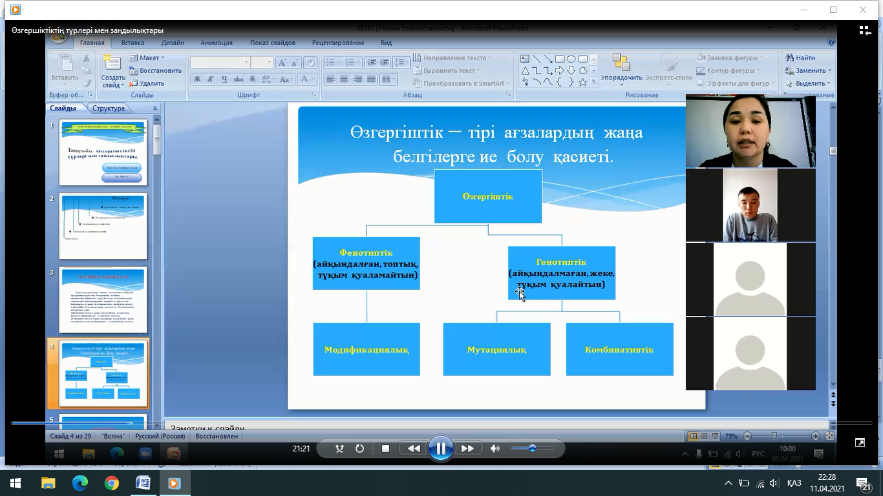Toggle strikethrough abc formatting
This screenshot has width=883, height=496.
click(239, 79)
